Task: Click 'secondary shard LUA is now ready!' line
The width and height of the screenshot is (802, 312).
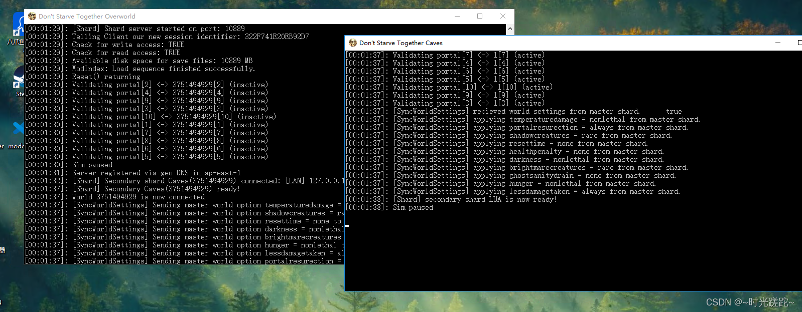Action: pyautogui.click(x=451, y=199)
